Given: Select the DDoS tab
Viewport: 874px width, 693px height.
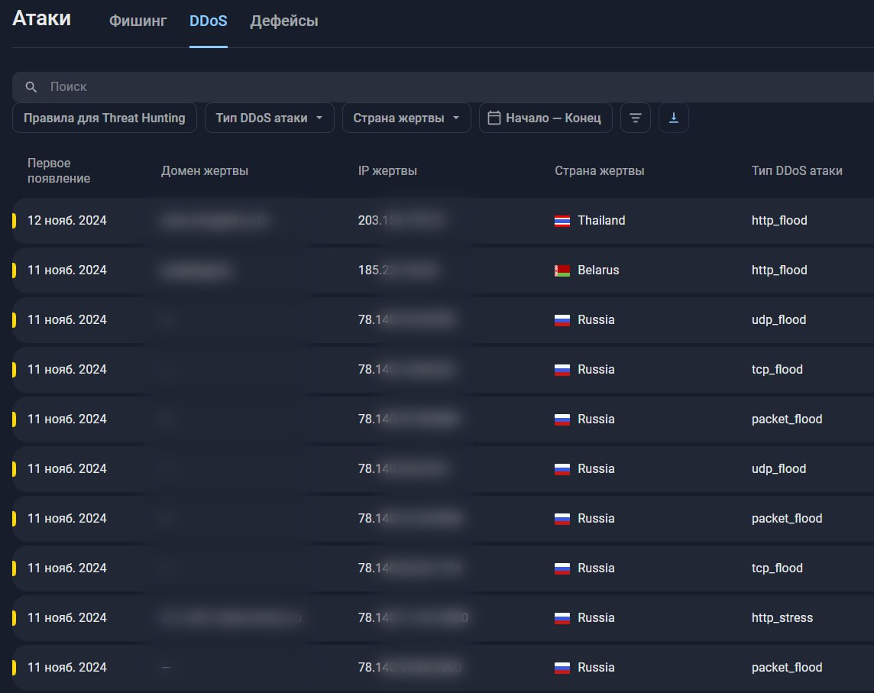Looking at the screenshot, I should click(208, 21).
